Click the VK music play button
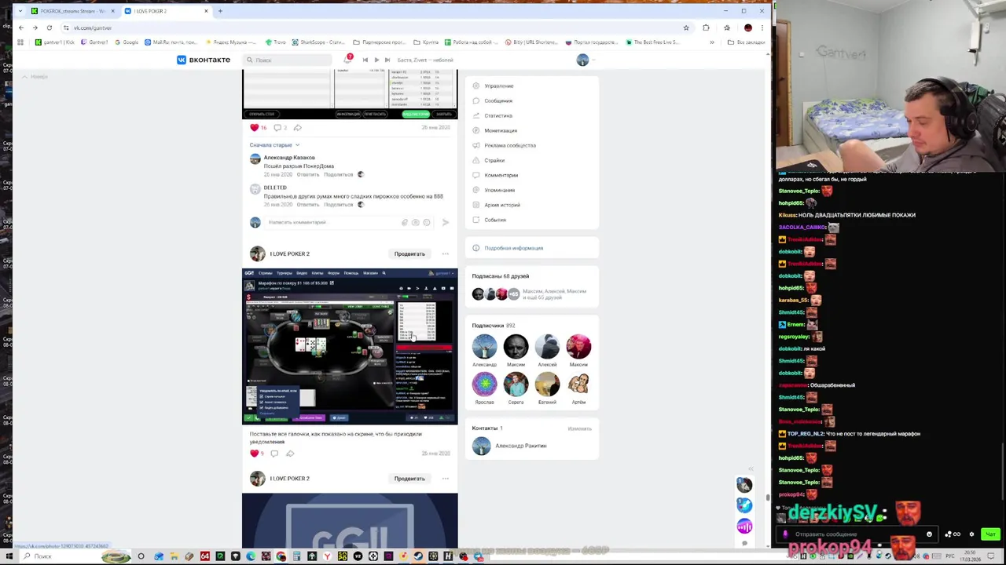The height and width of the screenshot is (565, 1006). pyautogui.click(x=376, y=60)
